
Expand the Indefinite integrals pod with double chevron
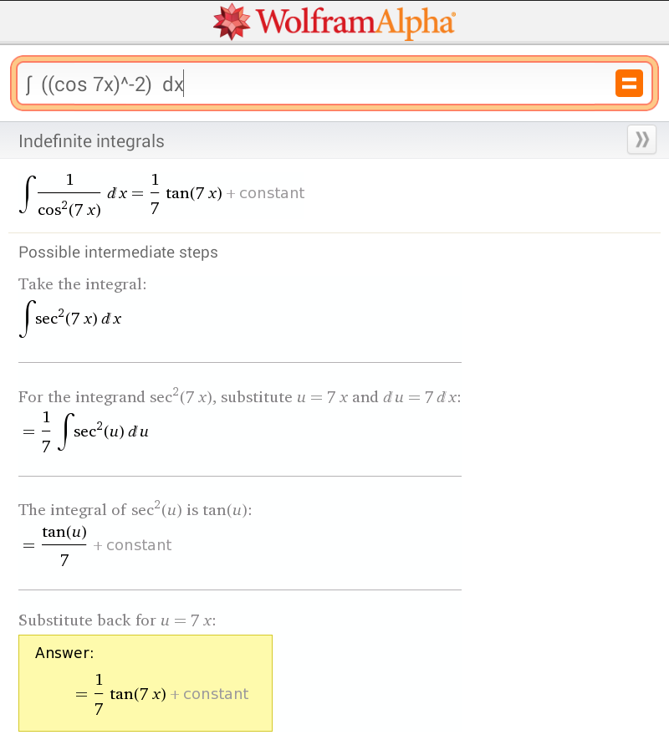pyautogui.click(x=641, y=140)
